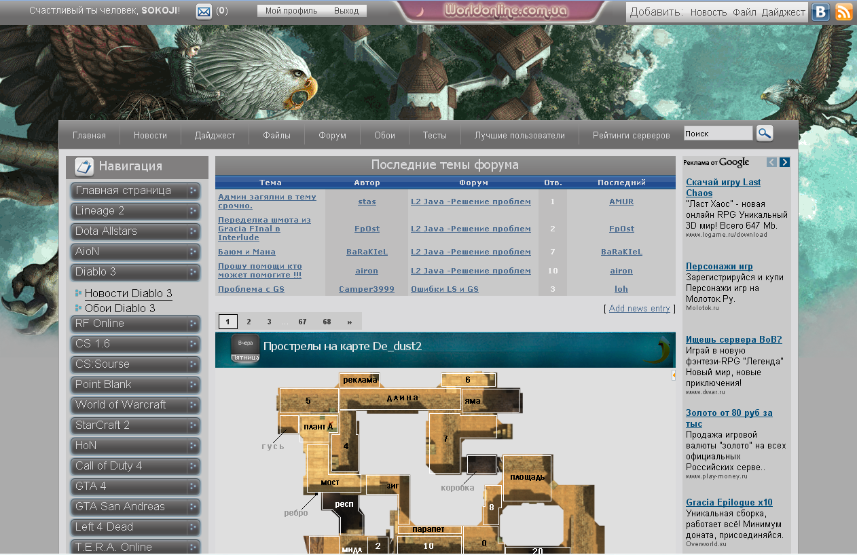Open Gracia Epilogue x10 ad link
This screenshot has width=857, height=555.
(729, 502)
